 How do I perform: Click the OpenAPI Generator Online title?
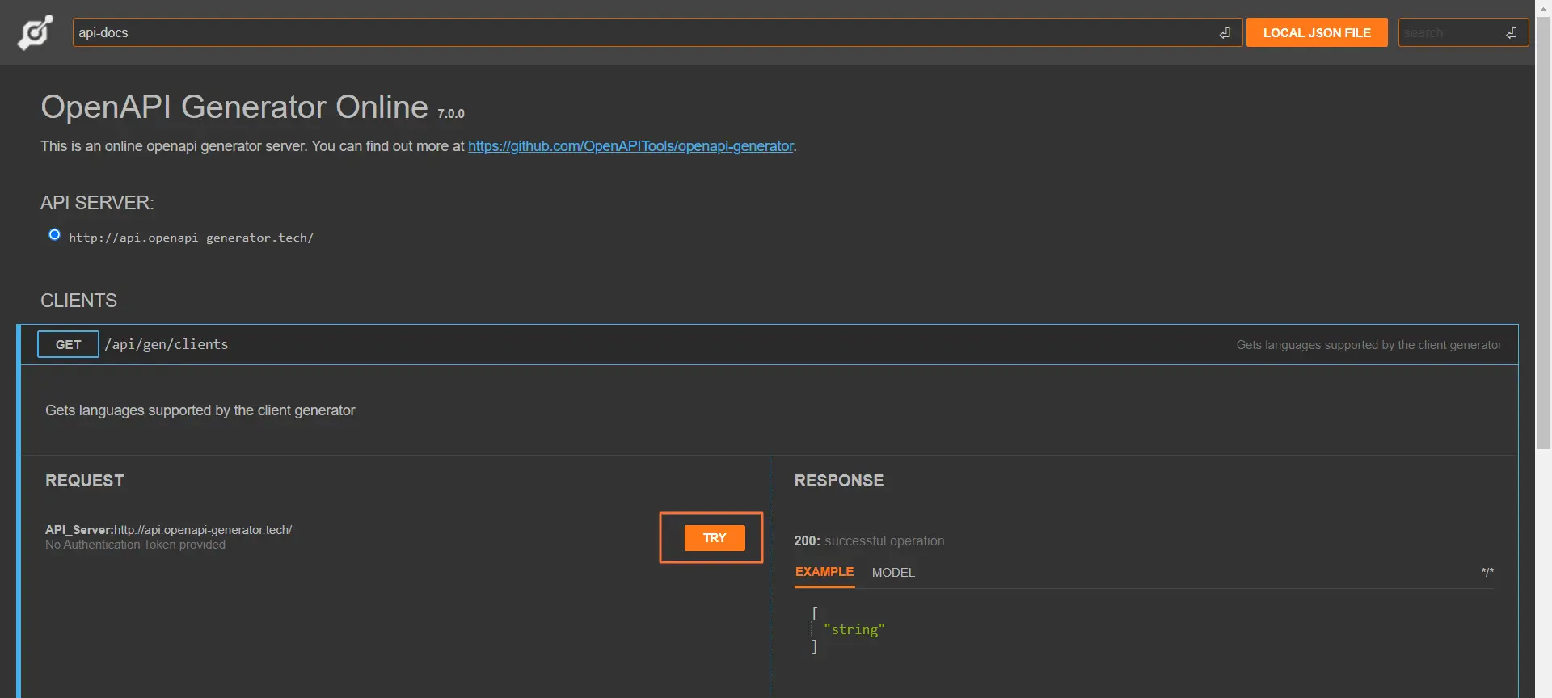tap(234, 107)
